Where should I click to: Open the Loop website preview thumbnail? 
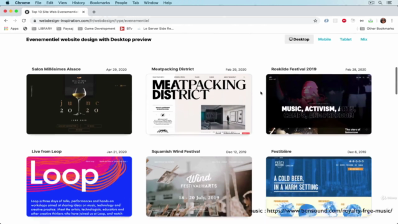79,187
